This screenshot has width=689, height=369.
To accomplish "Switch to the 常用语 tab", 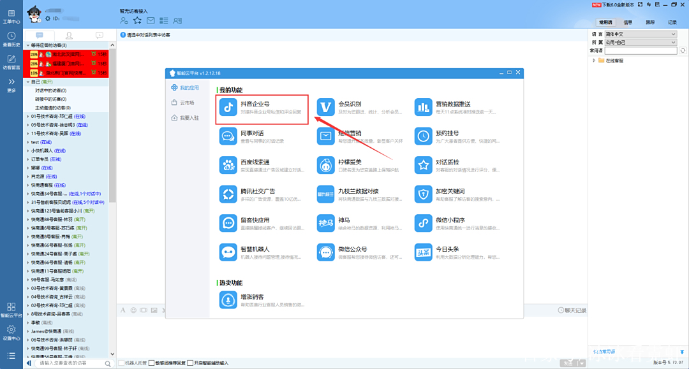I will (605, 22).
